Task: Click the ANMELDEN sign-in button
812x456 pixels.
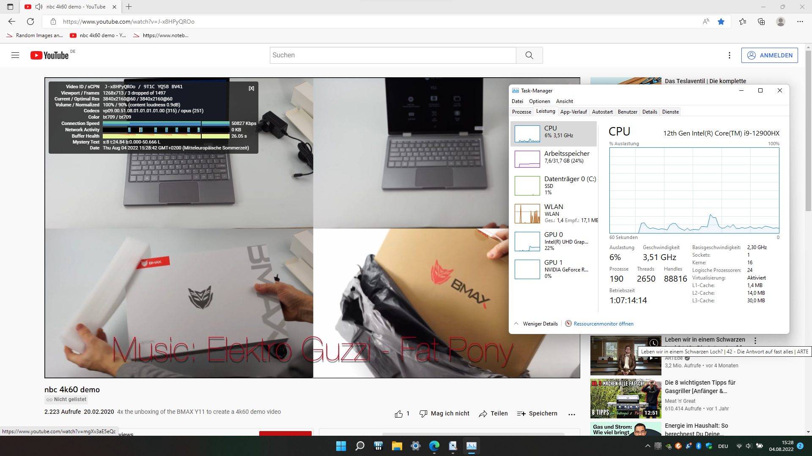Action: (769, 55)
